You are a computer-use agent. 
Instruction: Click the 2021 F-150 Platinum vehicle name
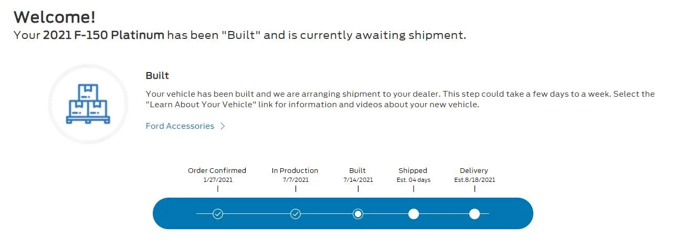pos(103,35)
